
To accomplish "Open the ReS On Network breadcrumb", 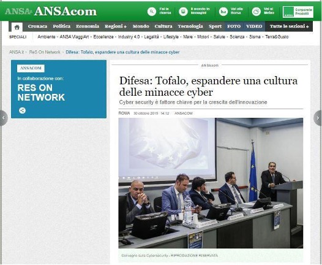I will [45, 52].
